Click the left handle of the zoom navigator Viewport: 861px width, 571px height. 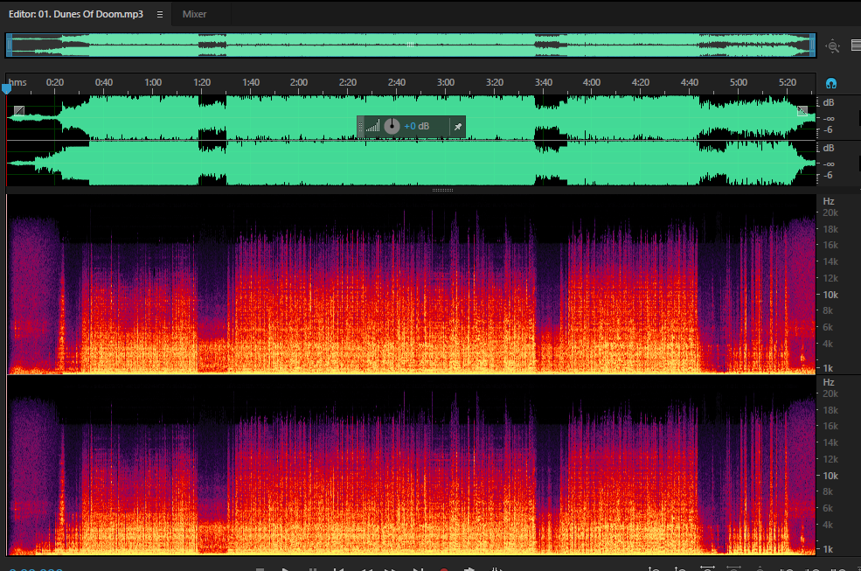(x=9, y=45)
